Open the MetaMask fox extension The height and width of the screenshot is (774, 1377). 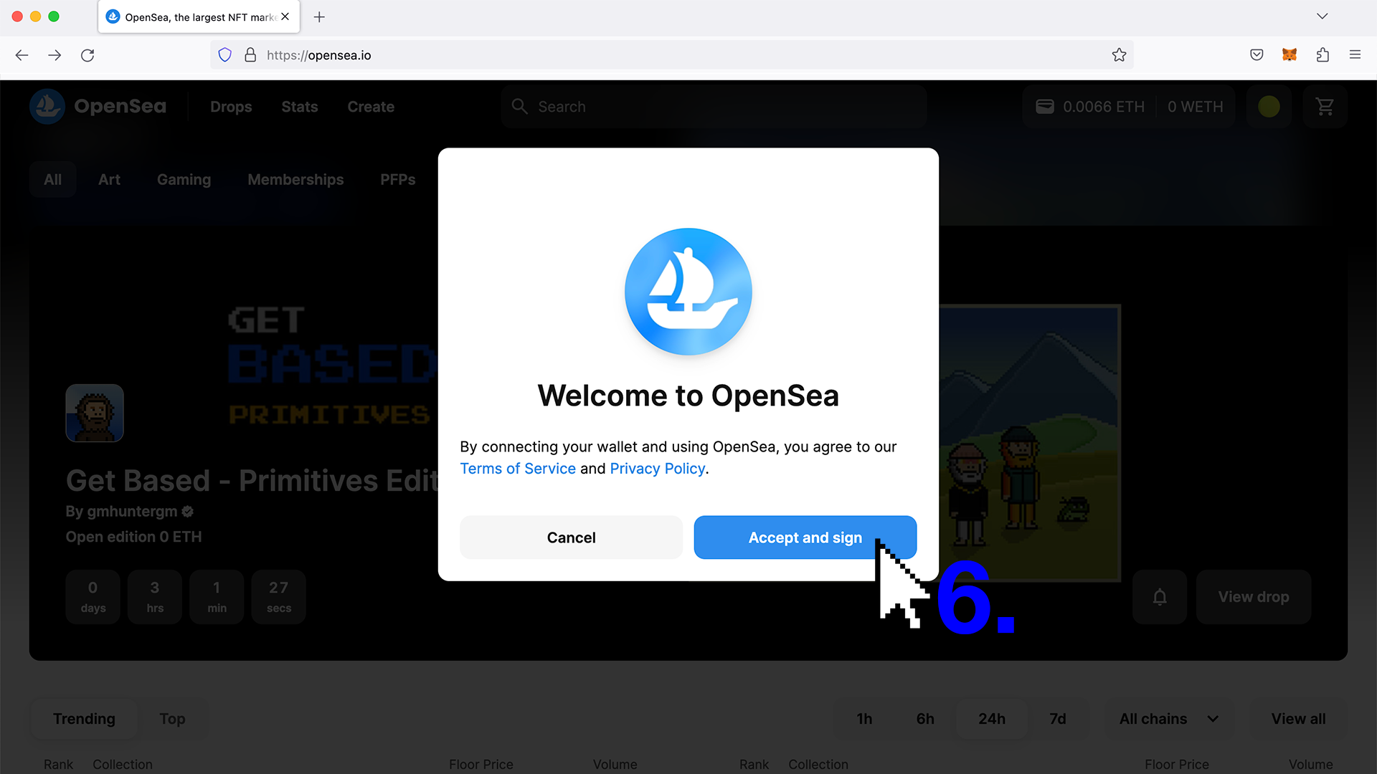pyautogui.click(x=1290, y=55)
